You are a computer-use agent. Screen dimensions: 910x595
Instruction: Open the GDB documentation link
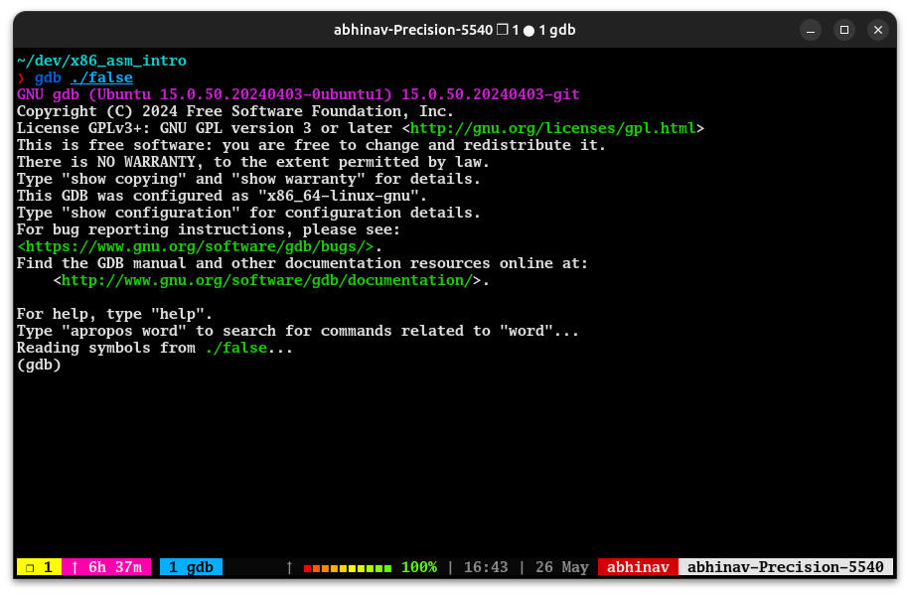coord(266,279)
